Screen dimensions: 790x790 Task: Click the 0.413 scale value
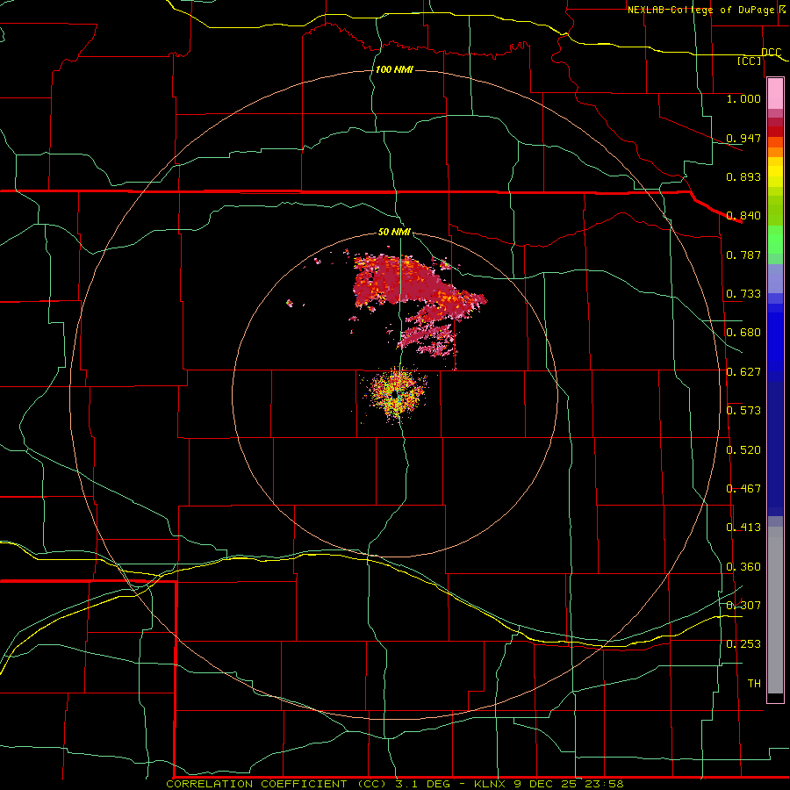tap(743, 528)
